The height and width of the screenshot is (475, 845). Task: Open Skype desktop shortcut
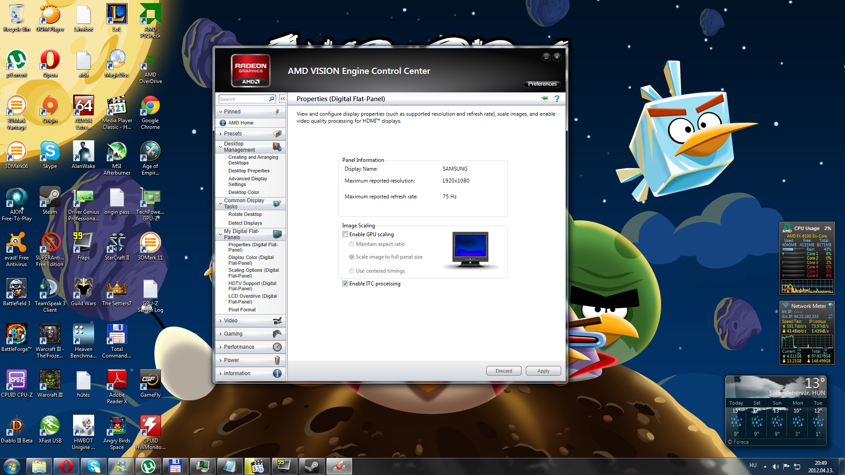tap(50, 155)
